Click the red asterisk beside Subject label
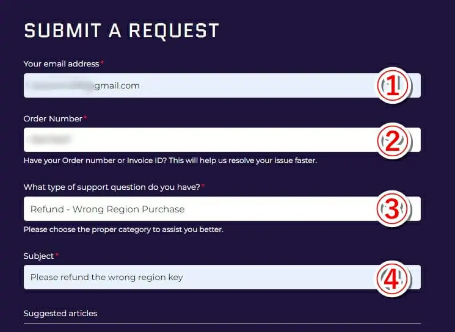The width and height of the screenshot is (455, 332). [57, 255]
